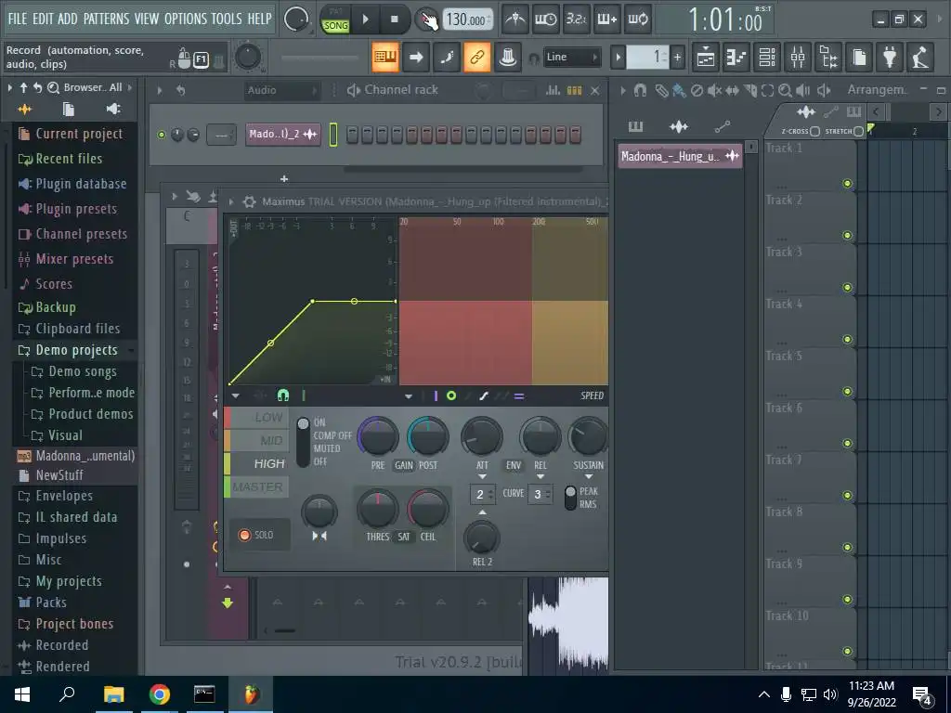Open the VIEW menu
Screen dimensions: 951x713
pos(146,19)
